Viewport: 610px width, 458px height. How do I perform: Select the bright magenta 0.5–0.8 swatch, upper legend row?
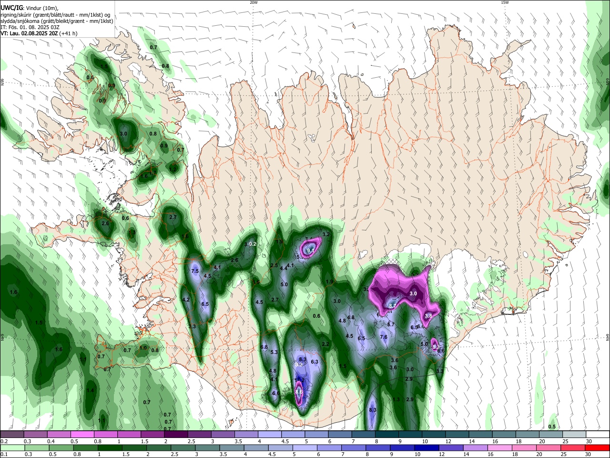point(82,434)
